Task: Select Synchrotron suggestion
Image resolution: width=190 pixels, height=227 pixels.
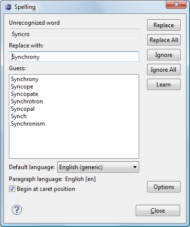Action: click(x=27, y=101)
